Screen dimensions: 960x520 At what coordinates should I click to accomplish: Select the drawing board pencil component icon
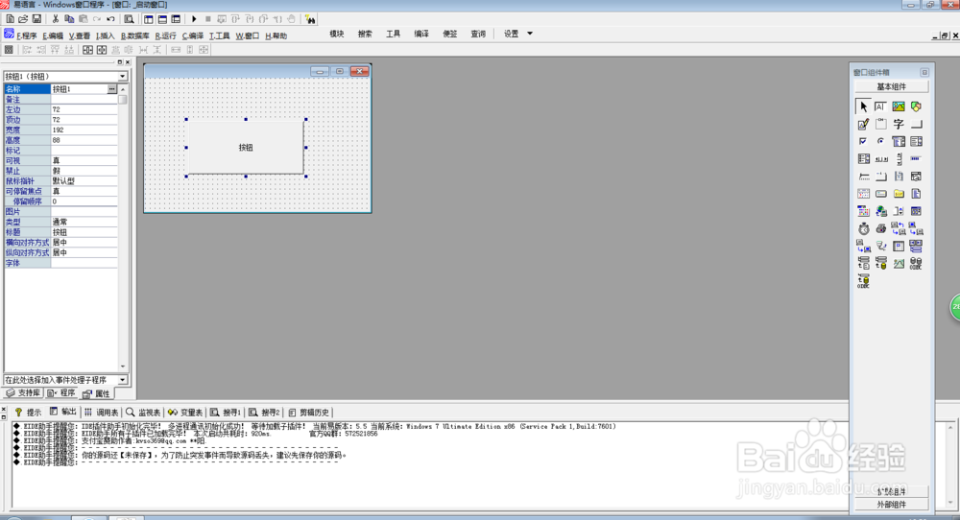[863, 124]
